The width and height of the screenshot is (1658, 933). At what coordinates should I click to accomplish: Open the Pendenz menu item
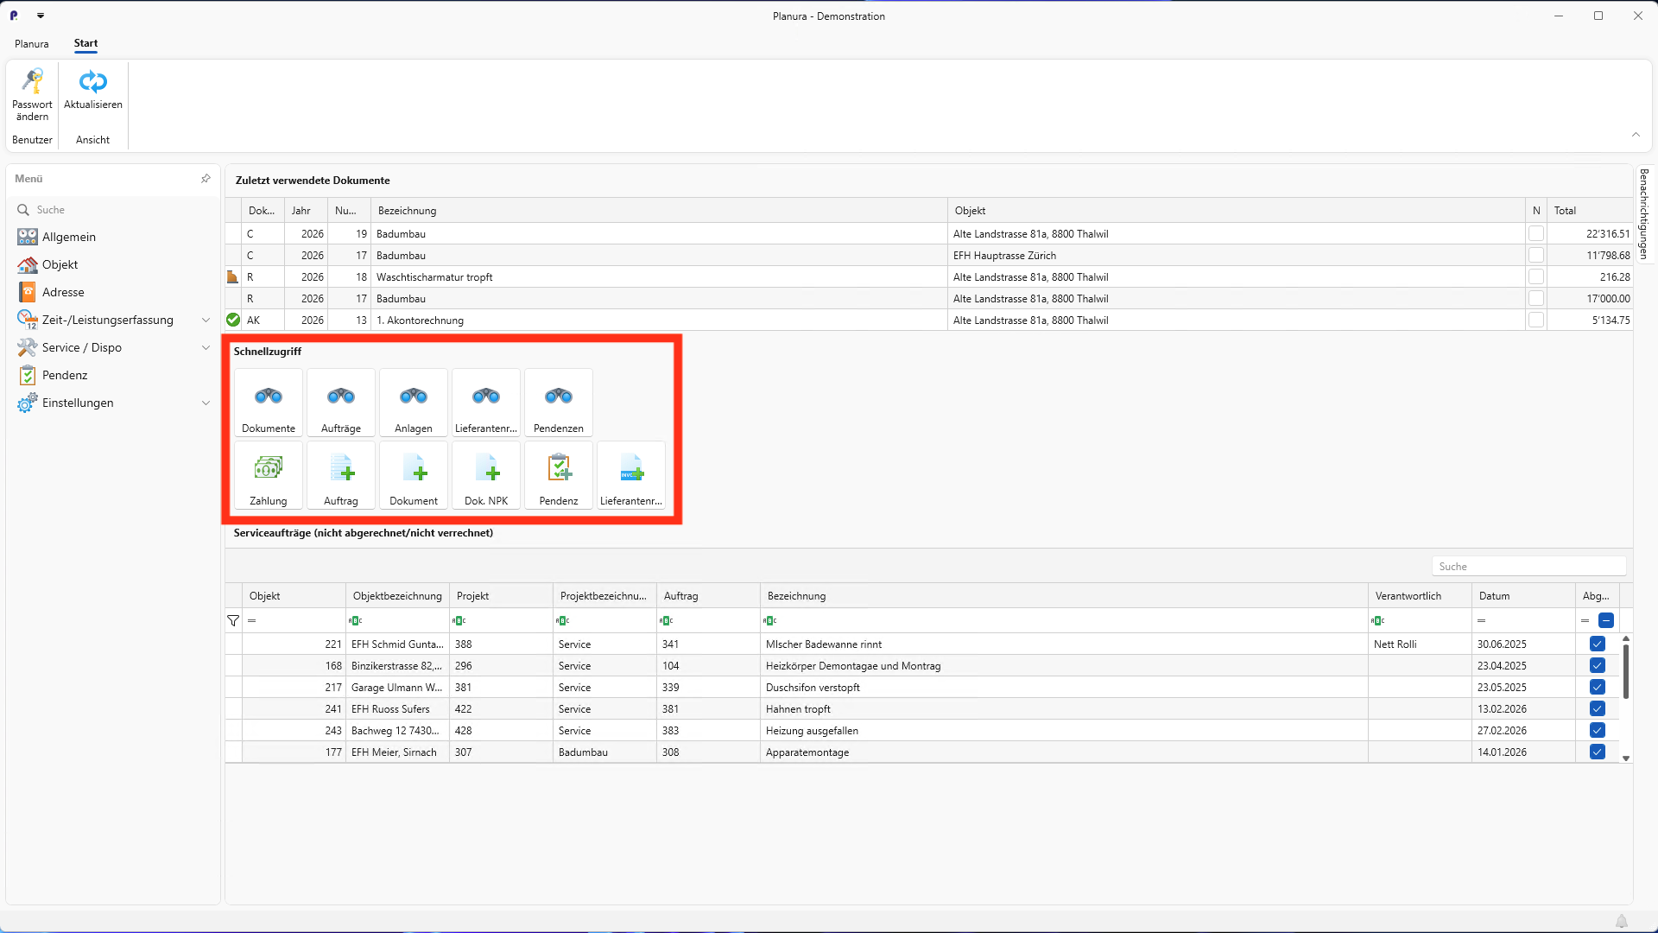pyautogui.click(x=63, y=375)
